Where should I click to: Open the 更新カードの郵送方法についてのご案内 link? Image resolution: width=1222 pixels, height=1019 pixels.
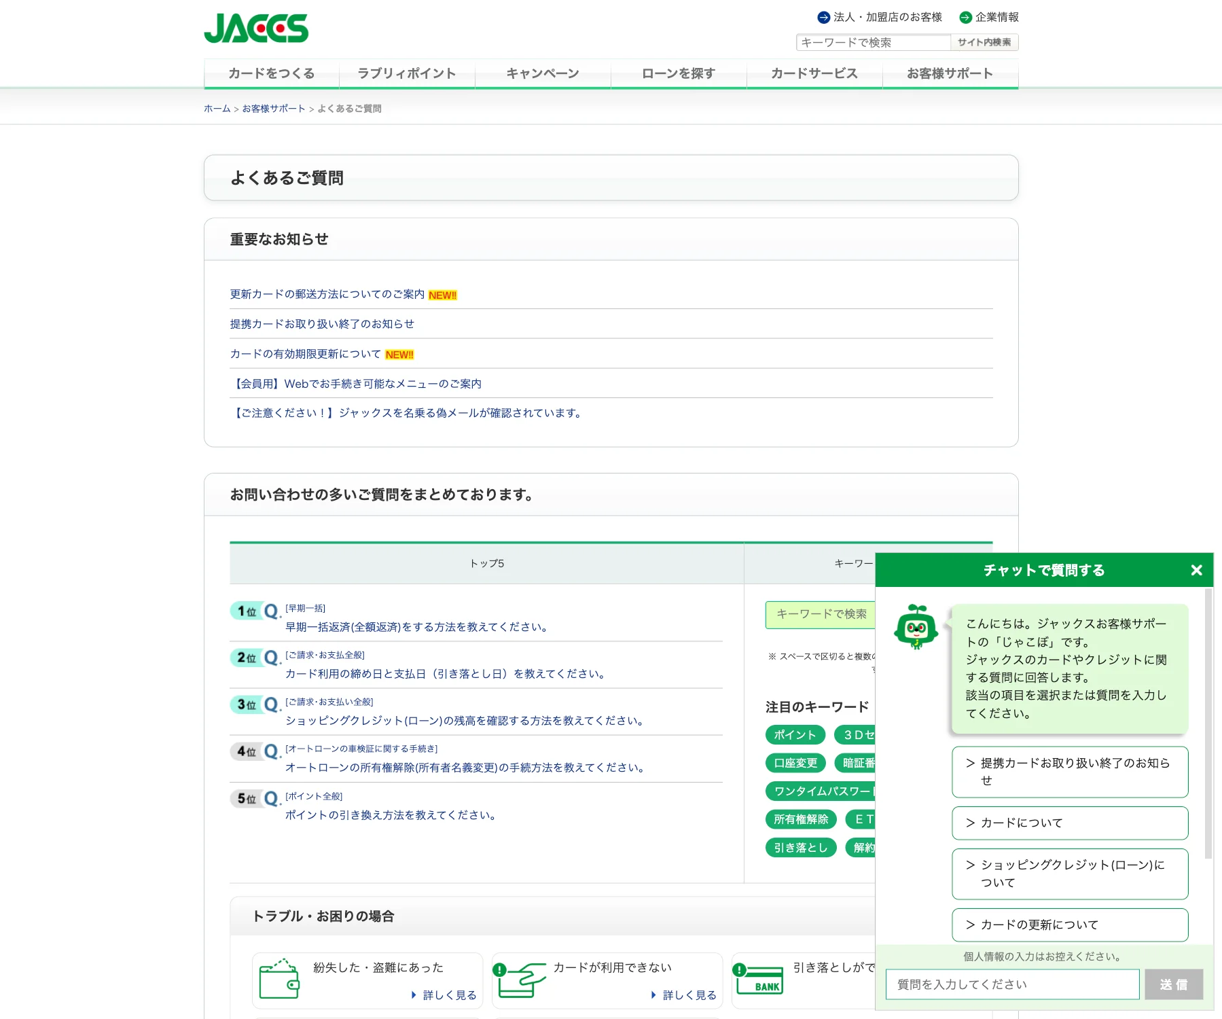click(x=327, y=294)
